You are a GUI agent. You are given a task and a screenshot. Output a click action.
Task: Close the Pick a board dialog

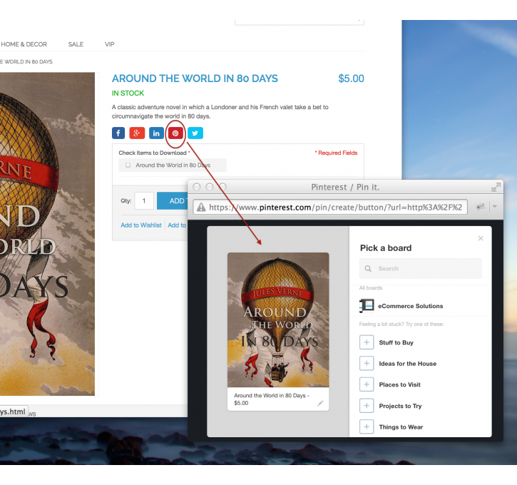click(481, 238)
